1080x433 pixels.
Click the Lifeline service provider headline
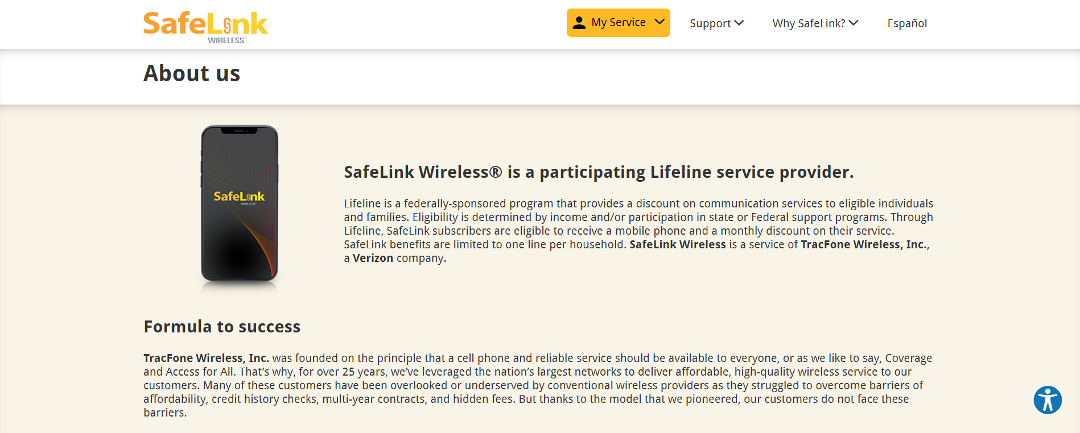pos(599,172)
